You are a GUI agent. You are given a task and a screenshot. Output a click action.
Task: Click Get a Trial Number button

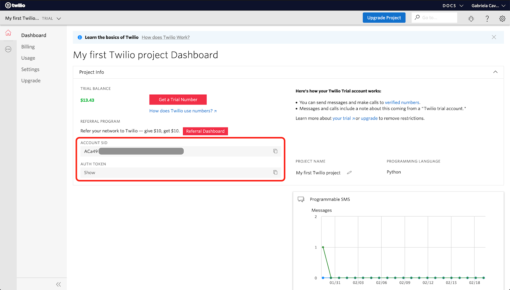click(x=178, y=99)
